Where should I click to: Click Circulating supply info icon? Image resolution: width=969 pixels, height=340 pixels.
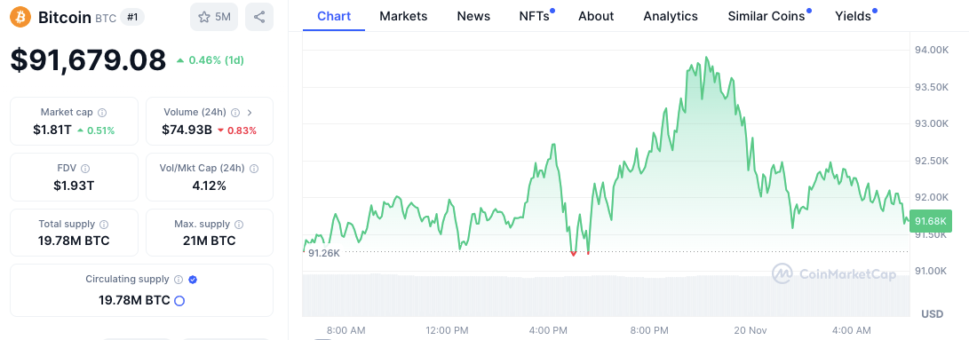tap(179, 280)
